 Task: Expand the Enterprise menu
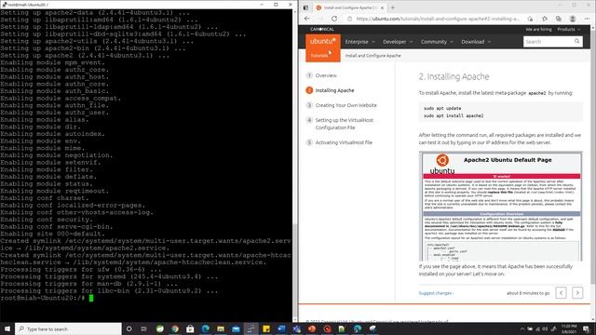pos(359,42)
